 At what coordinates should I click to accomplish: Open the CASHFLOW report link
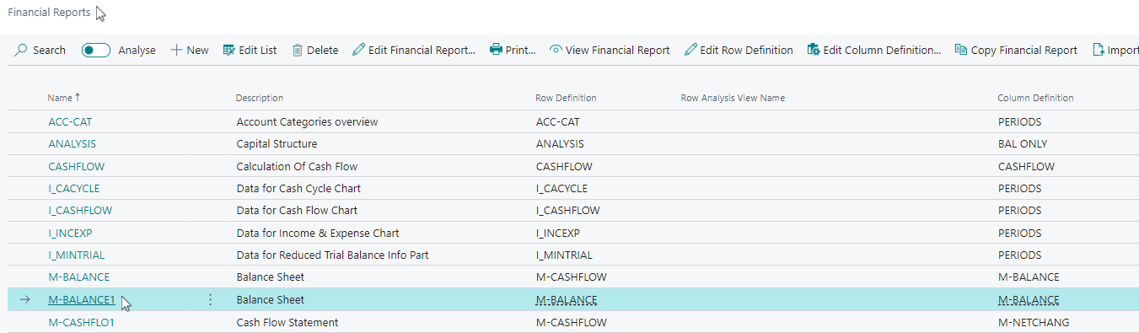click(x=77, y=167)
